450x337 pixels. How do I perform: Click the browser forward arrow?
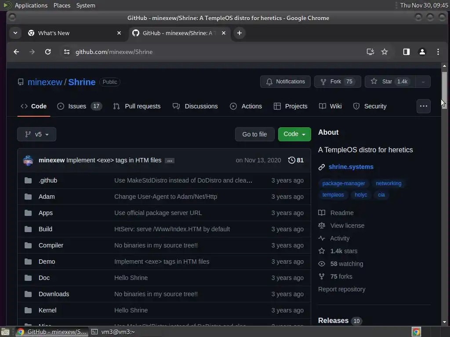click(x=32, y=52)
